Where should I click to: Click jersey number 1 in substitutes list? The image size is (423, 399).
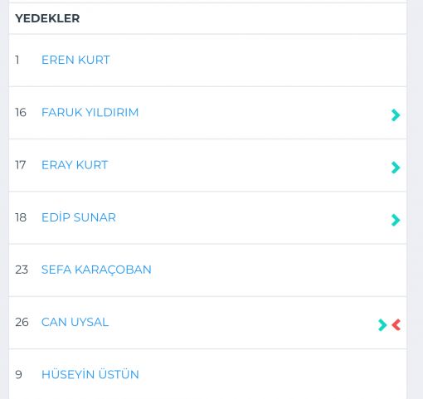(x=17, y=60)
